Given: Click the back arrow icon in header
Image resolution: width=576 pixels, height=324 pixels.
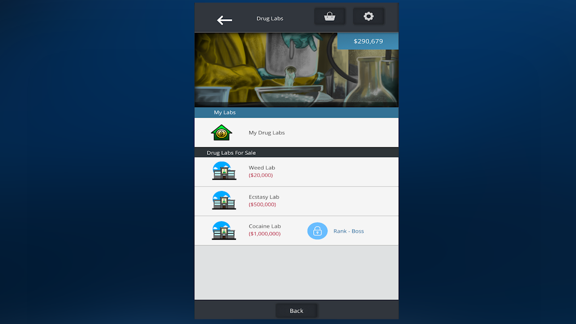Looking at the screenshot, I should click(224, 20).
